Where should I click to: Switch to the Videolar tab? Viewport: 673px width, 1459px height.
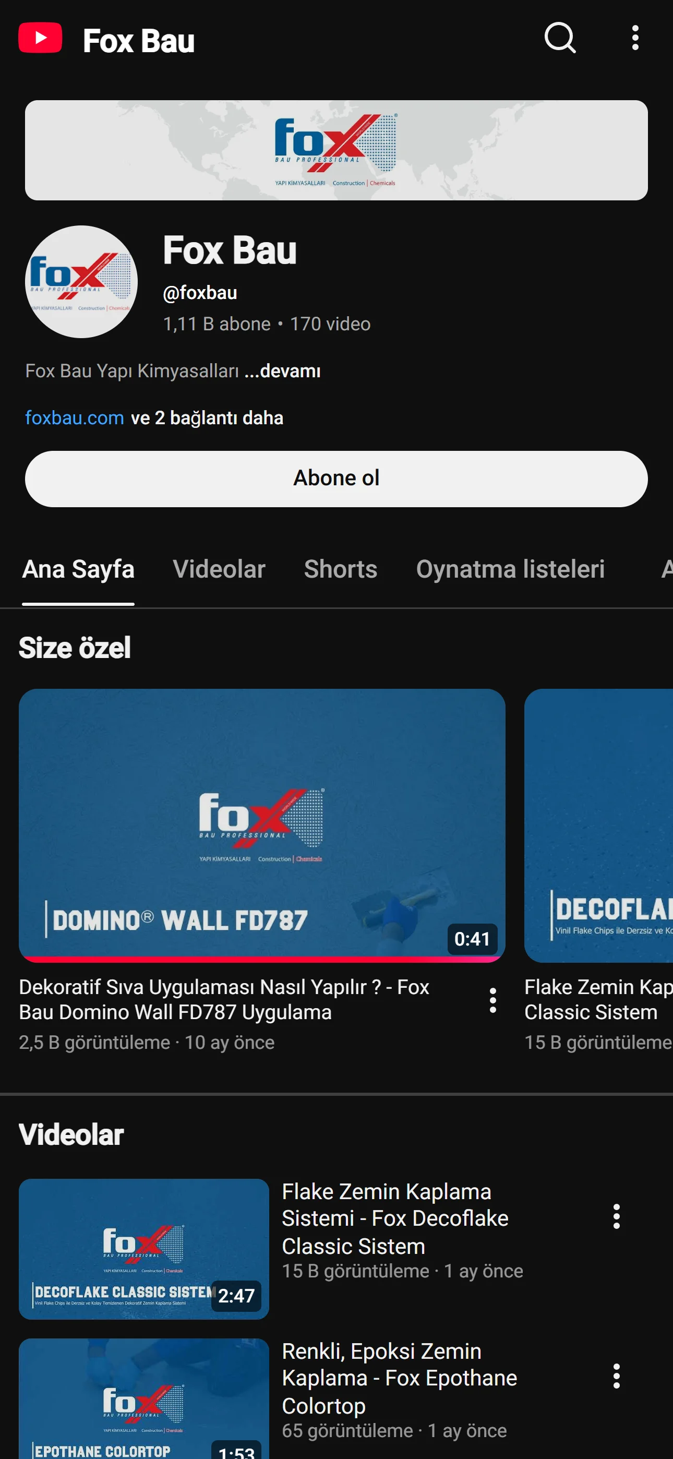(219, 569)
